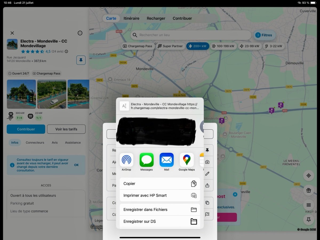Viewport: 320px width, 240px height.
Task: Share via the Messages app icon
Action: click(146, 160)
